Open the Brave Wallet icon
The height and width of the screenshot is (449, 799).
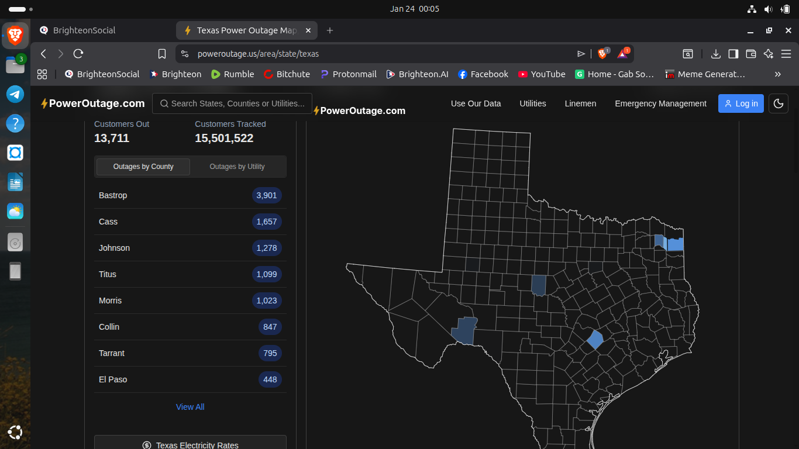(x=751, y=54)
